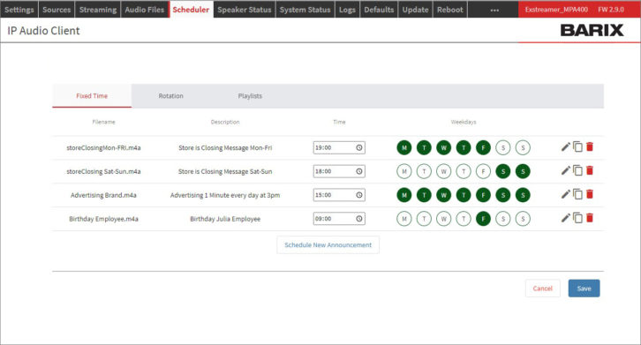Image resolution: width=641 pixels, height=345 pixels.
Task: Go to the Audio Files menu
Action: [144, 10]
